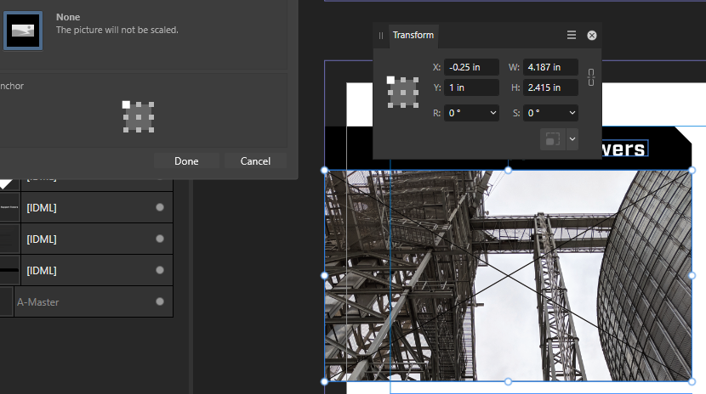Select the Transform panel tab
Image resolution: width=706 pixels, height=394 pixels.
pyautogui.click(x=413, y=35)
